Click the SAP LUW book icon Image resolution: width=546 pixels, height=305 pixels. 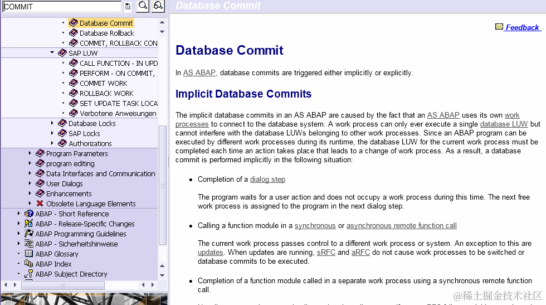coord(62,53)
